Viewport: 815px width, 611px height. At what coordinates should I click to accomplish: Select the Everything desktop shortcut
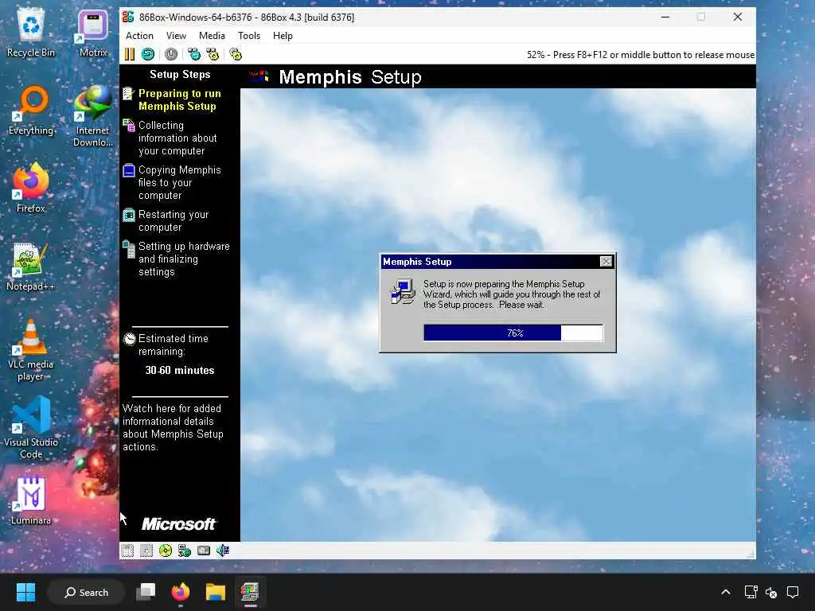pyautogui.click(x=31, y=111)
